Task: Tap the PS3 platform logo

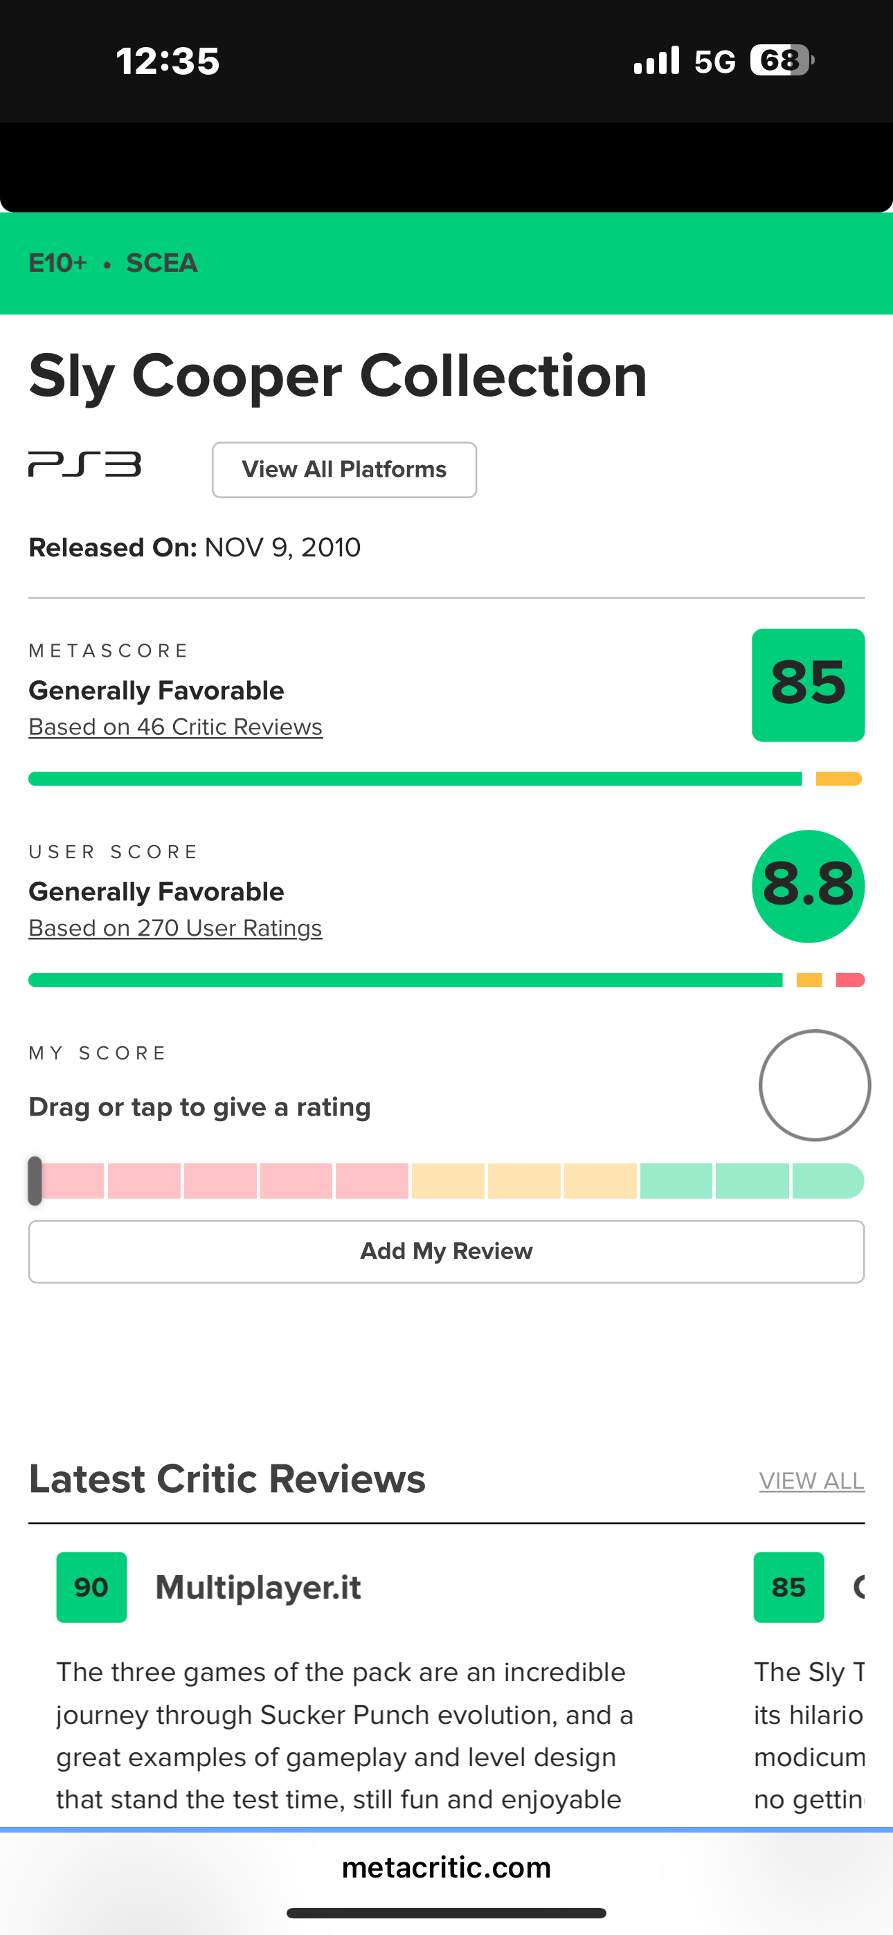Action: tap(84, 464)
